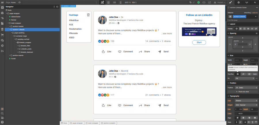The height and width of the screenshot is (125, 259).
Task: Open the site Settings gear in left sidebar
Action: [2, 46]
